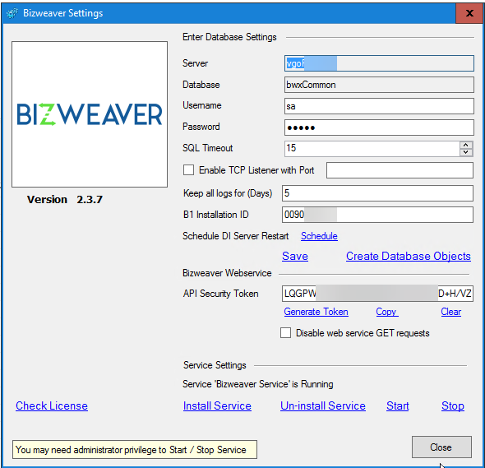The height and width of the screenshot is (468, 485).
Task: Click the Username field containing sa
Action: 379,106
